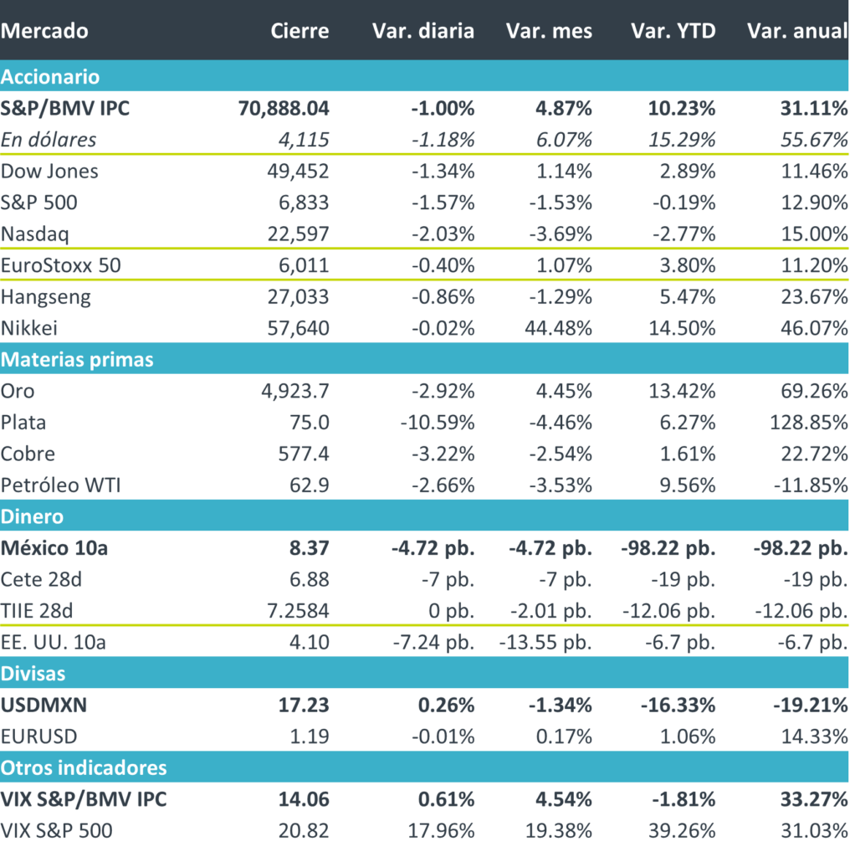Click the Nasdaq row label
This screenshot has width=850, height=857.
(33, 234)
